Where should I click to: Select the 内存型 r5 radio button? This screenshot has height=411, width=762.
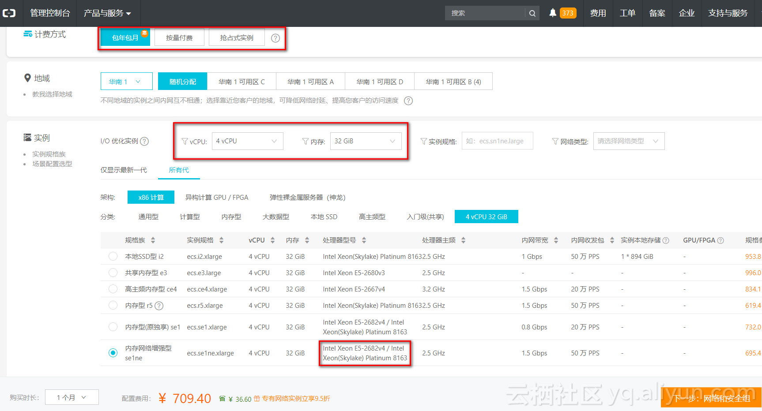pyautogui.click(x=113, y=305)
